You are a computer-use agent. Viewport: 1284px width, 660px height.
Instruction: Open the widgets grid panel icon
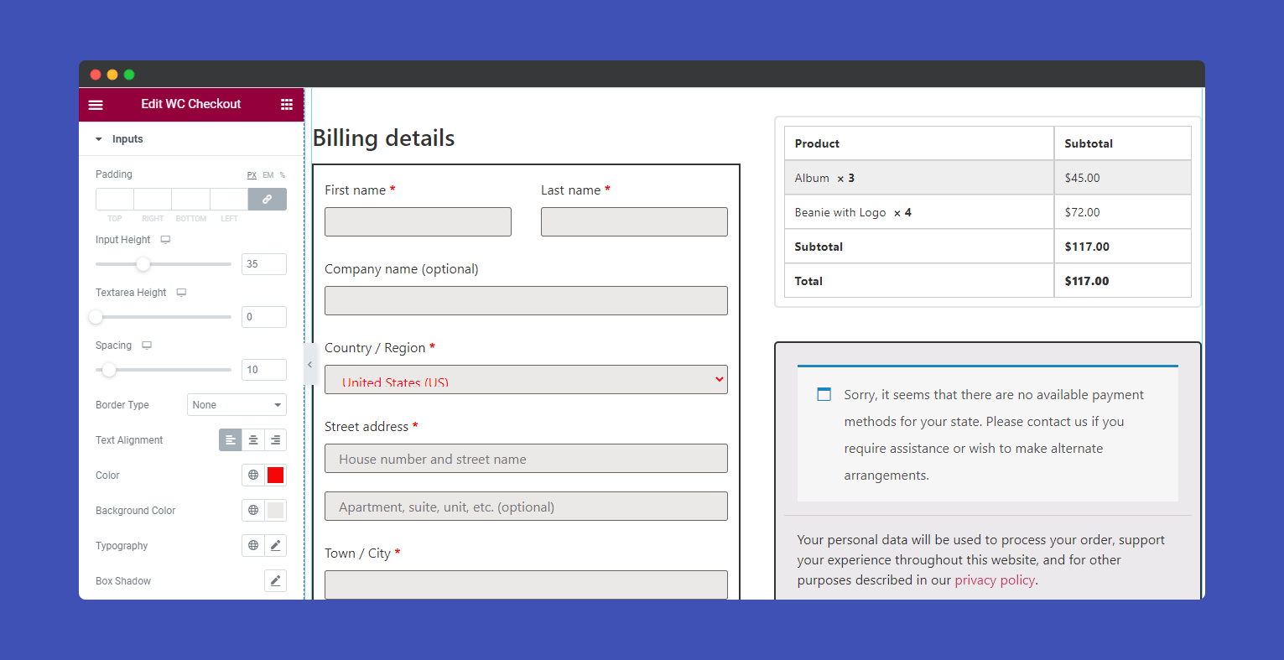(x=287, y=105)
